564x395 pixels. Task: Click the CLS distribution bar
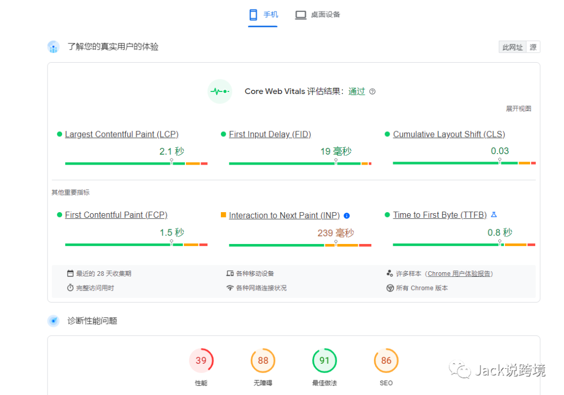464,163
